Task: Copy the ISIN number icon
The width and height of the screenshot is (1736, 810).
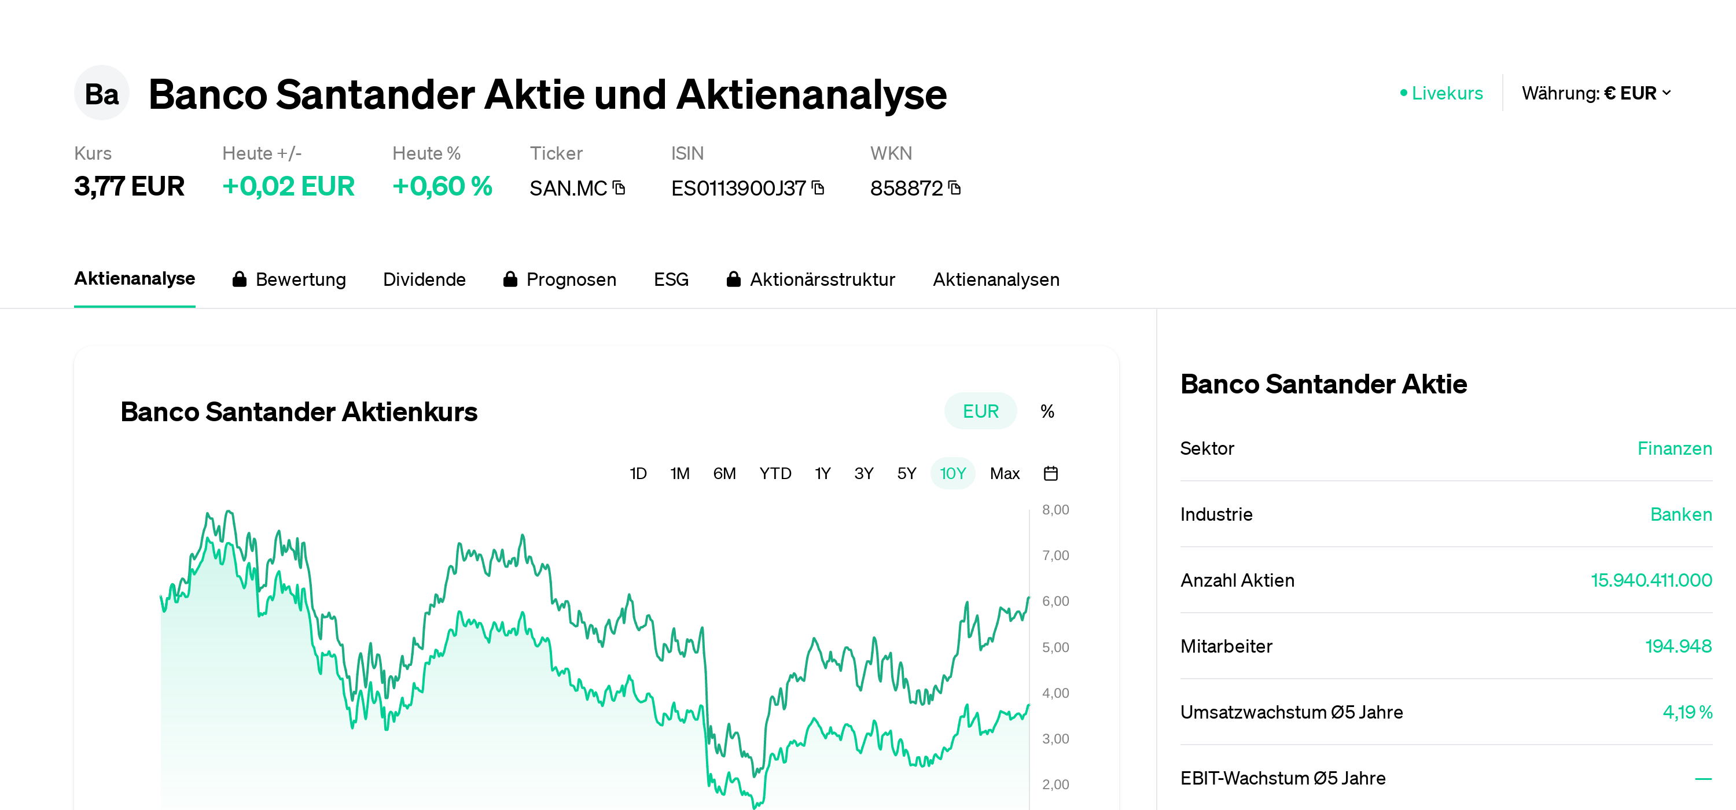Action: (x=818, y=188)
